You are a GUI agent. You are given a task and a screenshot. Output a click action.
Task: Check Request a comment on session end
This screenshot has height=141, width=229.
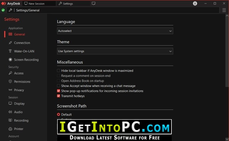(x=58, y=76)
